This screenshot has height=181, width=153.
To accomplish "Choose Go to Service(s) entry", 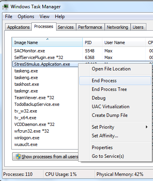I will [x=108, y=156].
